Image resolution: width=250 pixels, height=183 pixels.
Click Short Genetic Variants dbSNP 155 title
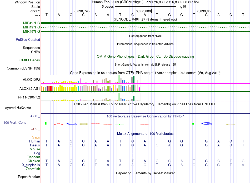(145, 65)
